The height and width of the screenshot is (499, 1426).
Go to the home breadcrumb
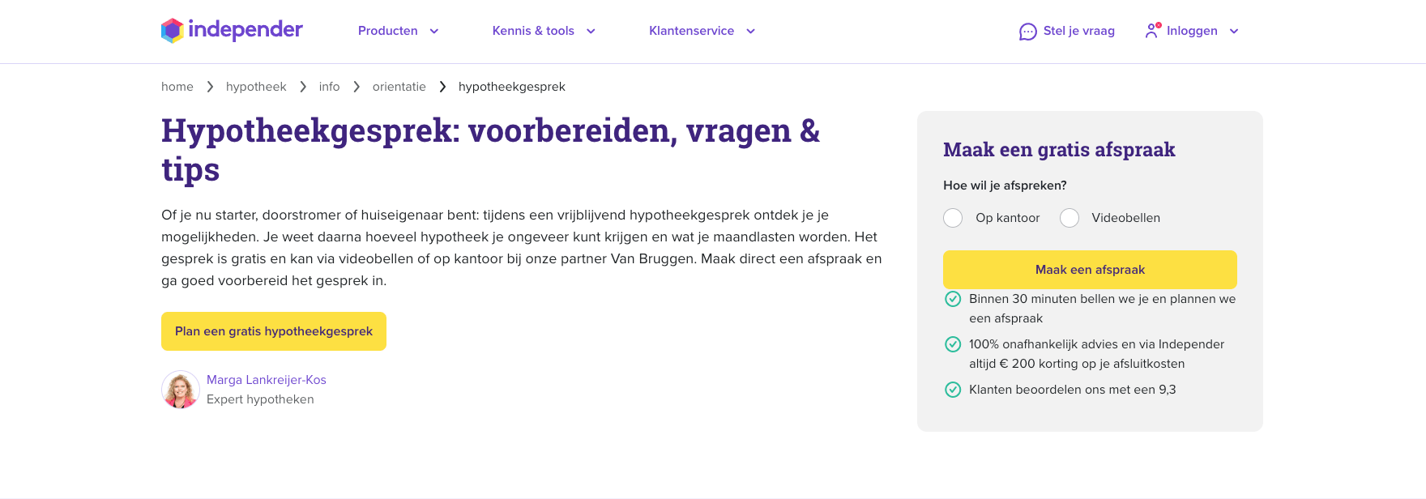177,87
